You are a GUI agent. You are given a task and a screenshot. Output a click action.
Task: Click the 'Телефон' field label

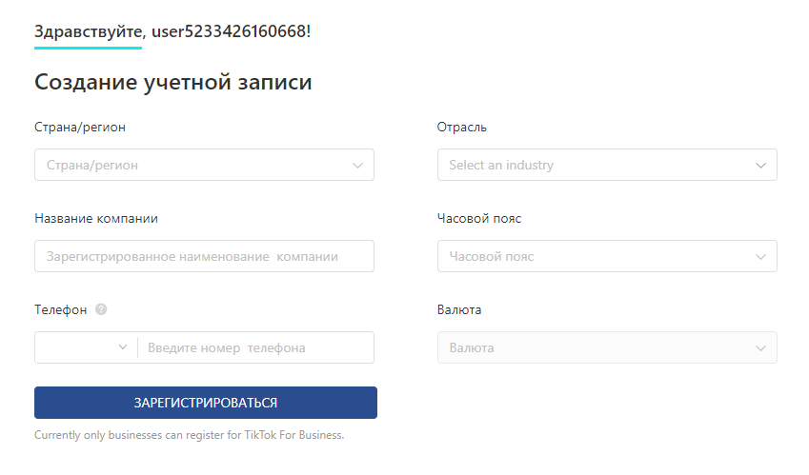(61, 309)
